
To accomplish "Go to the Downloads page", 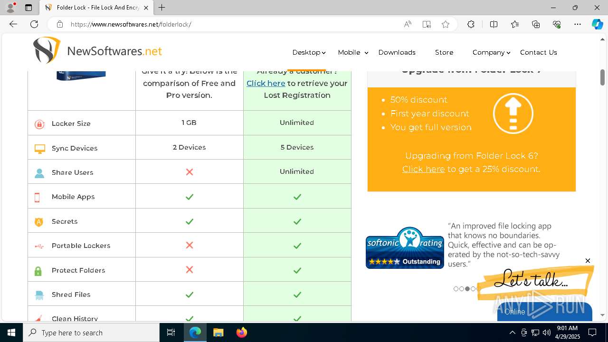I will click(x=397, y=52).
